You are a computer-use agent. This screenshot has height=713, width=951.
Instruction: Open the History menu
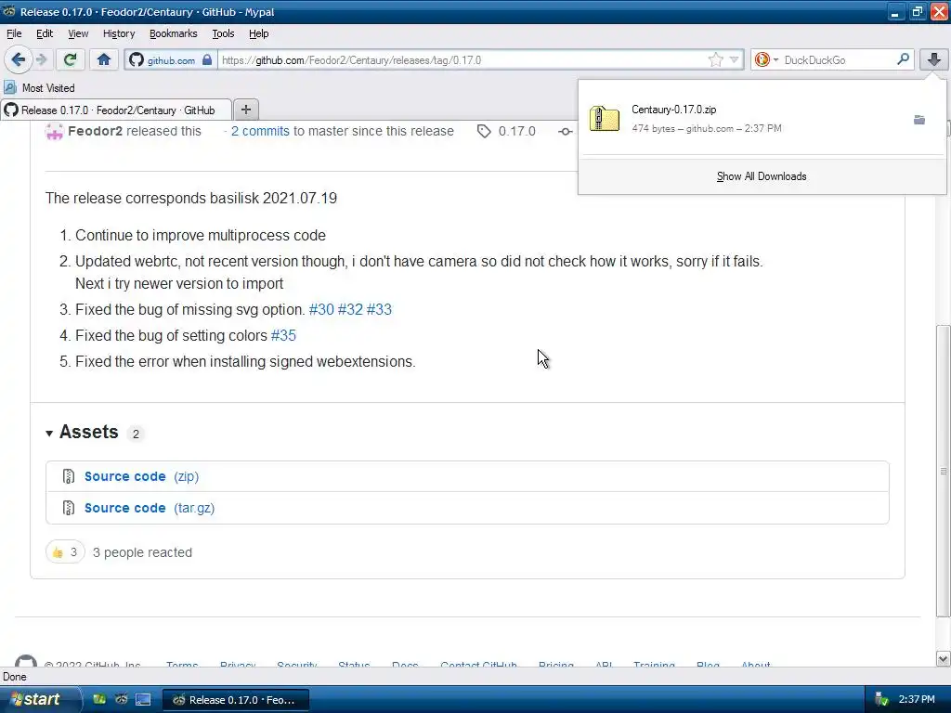tap(119, 33)
